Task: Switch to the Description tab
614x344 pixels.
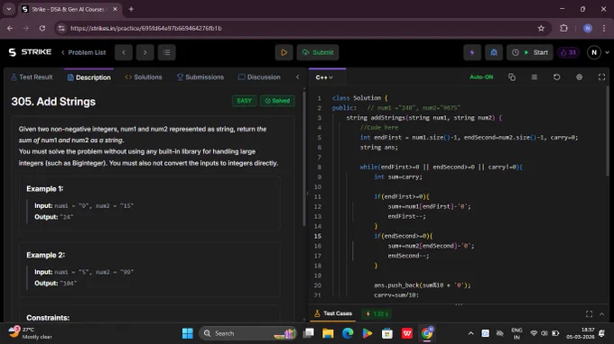Action: click(88, 77)
